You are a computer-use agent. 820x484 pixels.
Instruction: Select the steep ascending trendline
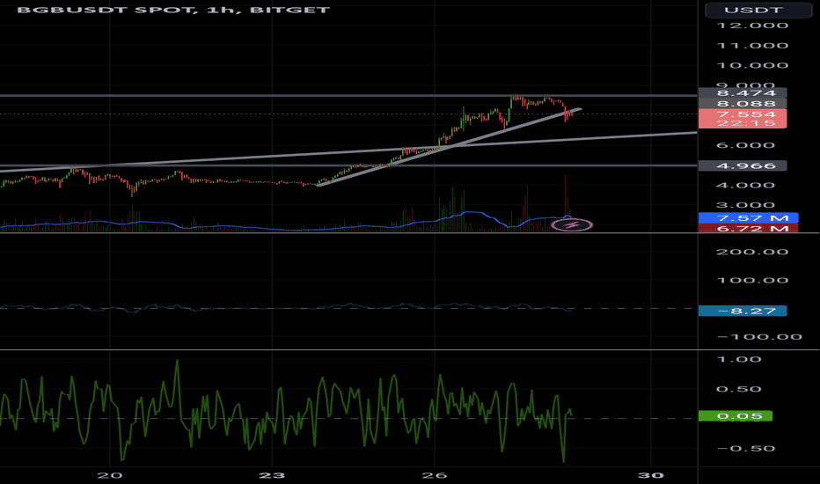(450, 147)
